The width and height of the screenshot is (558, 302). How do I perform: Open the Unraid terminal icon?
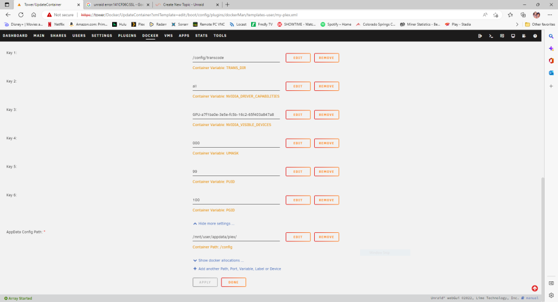[490, 36]
